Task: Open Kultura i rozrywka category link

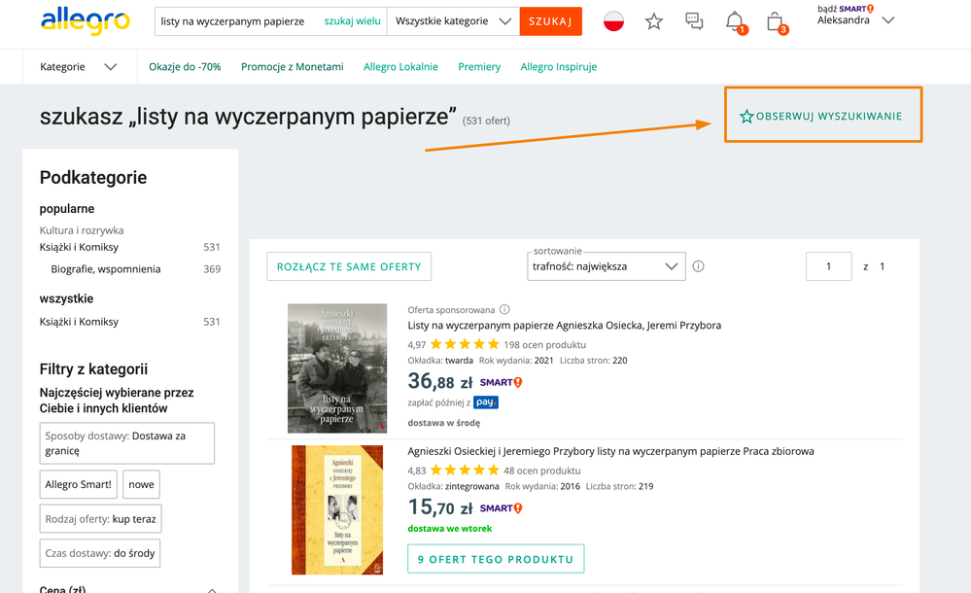Action: coord(82,229)
